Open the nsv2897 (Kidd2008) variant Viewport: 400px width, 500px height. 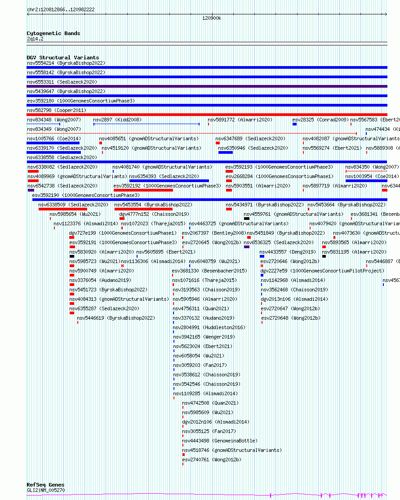[x=117, y=120]
